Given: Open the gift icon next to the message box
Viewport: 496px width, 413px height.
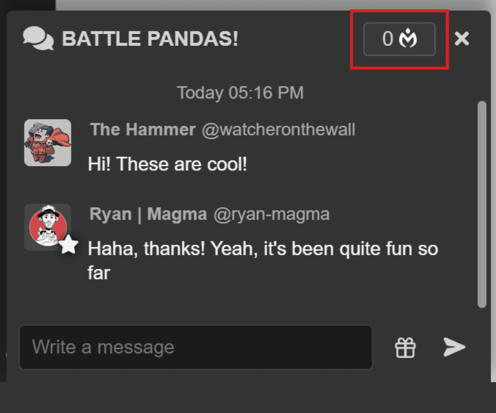Looking at the screenshot, I should [x=406, y=347].
